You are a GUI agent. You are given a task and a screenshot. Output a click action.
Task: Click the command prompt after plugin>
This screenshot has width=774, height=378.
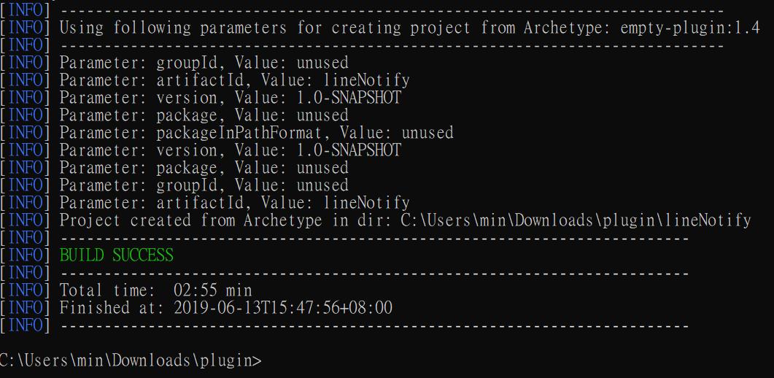tap(269, 360)
